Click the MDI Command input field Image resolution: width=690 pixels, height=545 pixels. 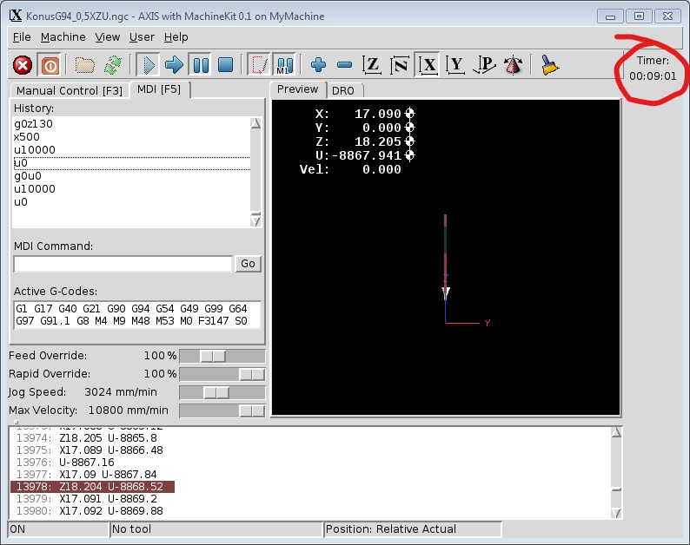pos(123,264)
